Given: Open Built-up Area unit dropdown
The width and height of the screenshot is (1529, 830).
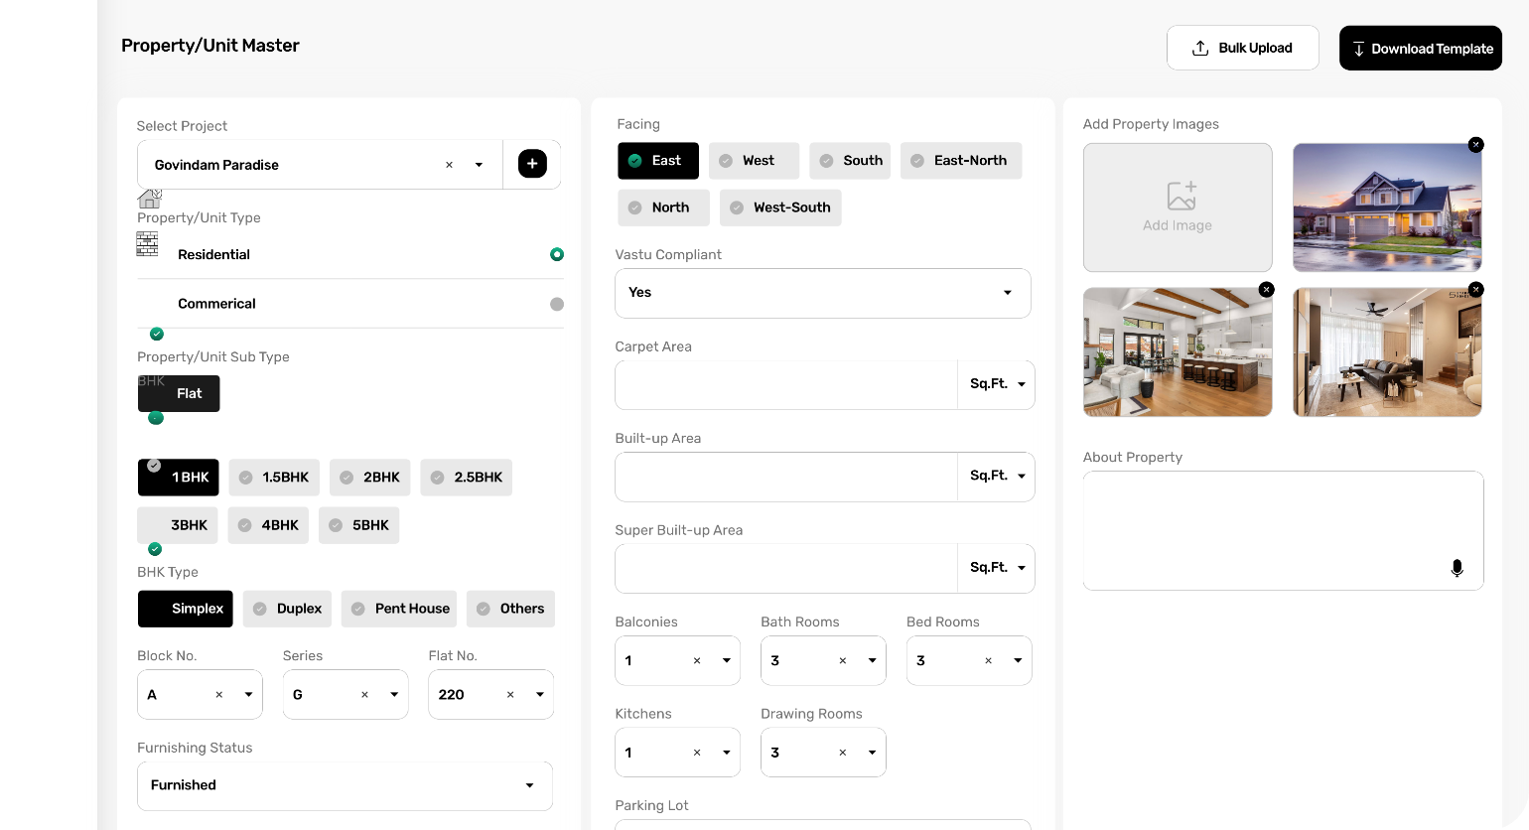Looking at the screenshot, I should point(996,477).
